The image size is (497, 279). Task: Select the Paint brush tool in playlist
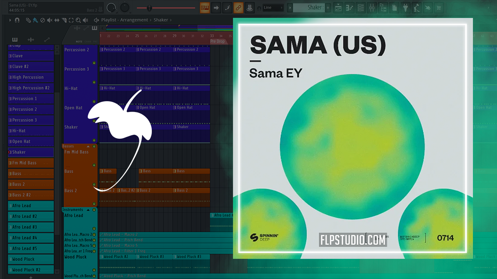[x=35, y=20]
